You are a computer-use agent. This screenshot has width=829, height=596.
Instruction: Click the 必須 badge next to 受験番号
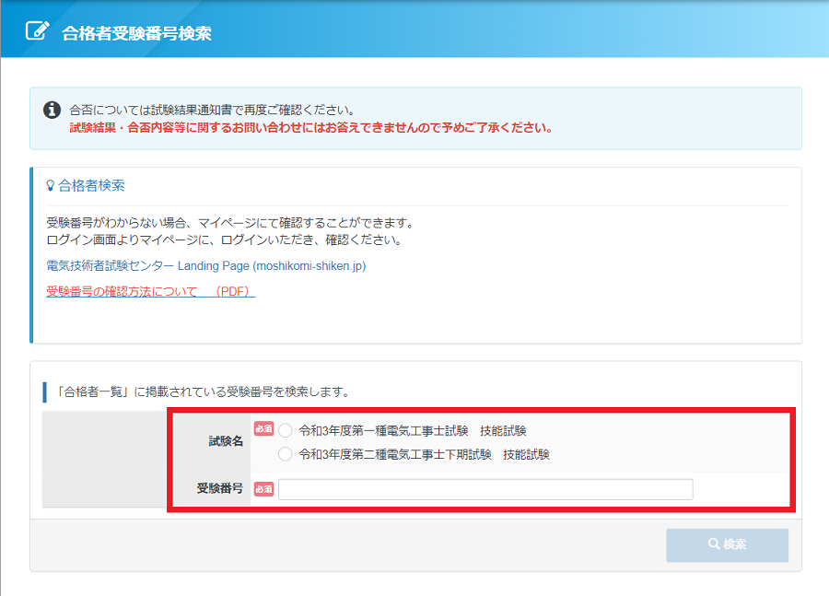point(263,489)
